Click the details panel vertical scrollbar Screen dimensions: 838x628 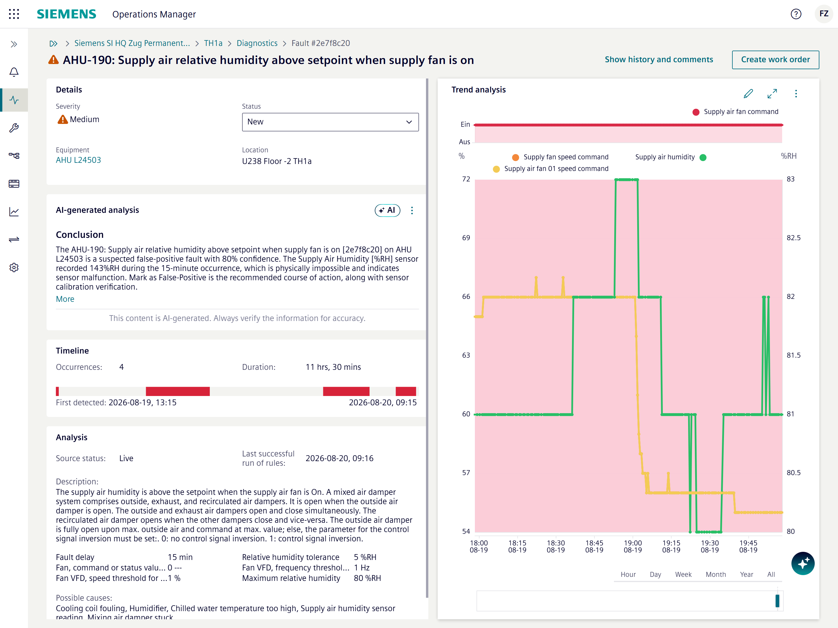tap(427, 338)
